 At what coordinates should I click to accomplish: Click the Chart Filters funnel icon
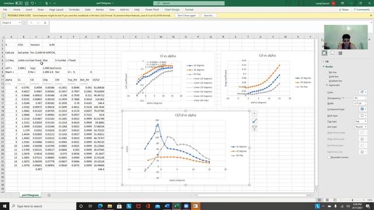[255, 128]
